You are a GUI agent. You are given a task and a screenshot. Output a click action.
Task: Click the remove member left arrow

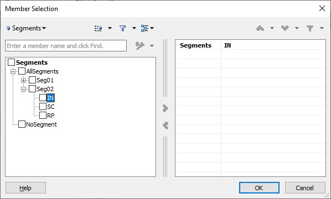click(165, 125)
